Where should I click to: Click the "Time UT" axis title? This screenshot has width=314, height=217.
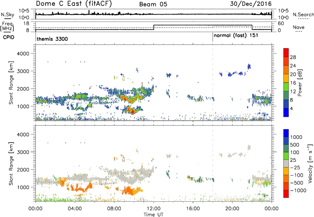point(153,215)
